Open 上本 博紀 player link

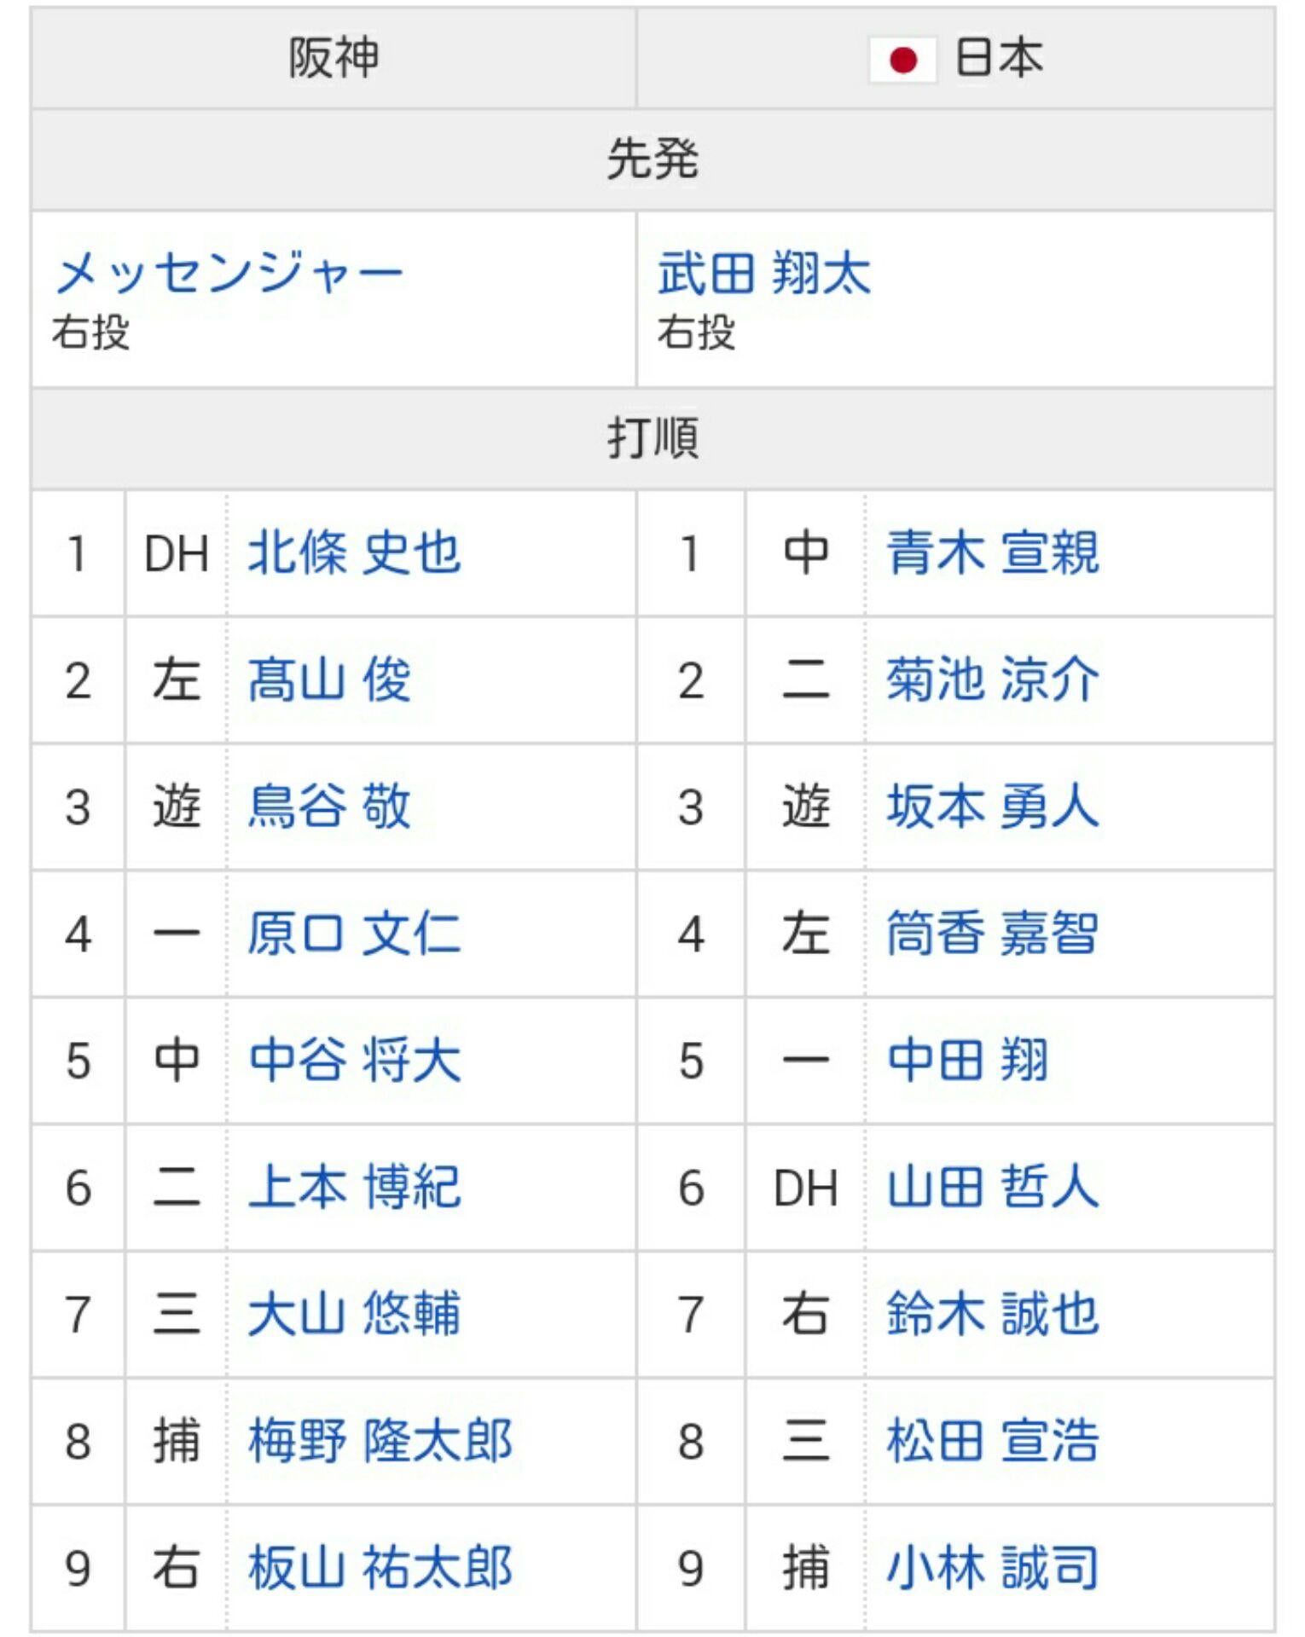(x=354, y=1188)
